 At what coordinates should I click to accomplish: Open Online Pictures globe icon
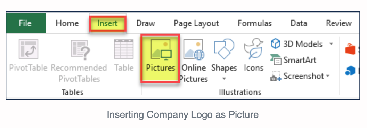tap(194, 50)
